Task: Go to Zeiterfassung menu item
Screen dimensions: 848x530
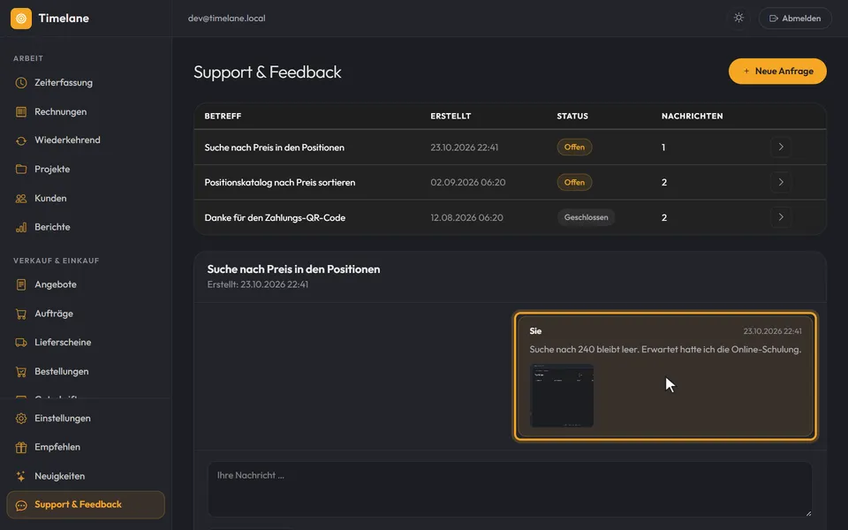Action: coord(86,83)
